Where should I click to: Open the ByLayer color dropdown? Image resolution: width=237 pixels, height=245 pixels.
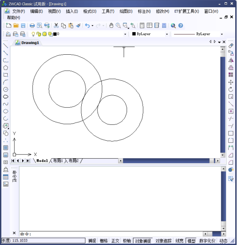click(167, 34)
